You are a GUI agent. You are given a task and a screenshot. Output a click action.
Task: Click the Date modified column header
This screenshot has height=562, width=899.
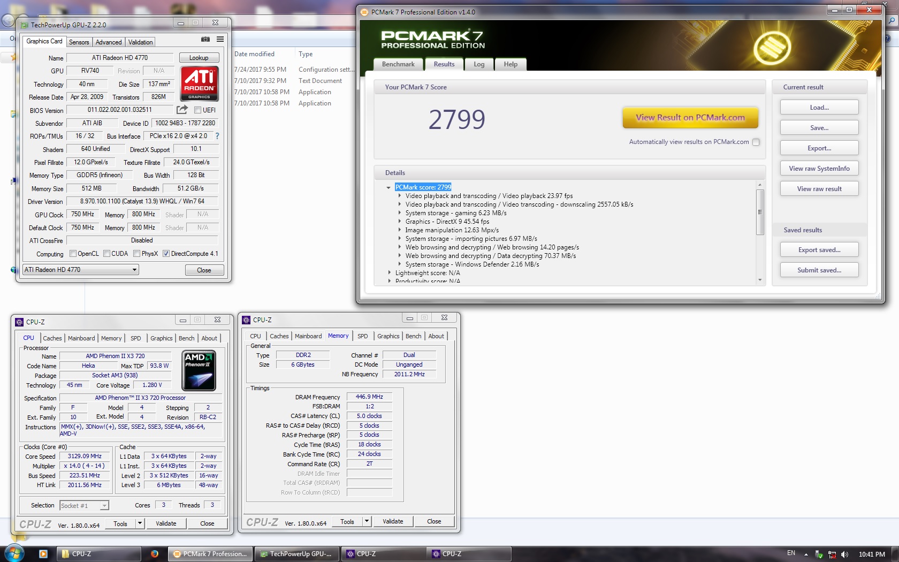(x=254, y=54)
